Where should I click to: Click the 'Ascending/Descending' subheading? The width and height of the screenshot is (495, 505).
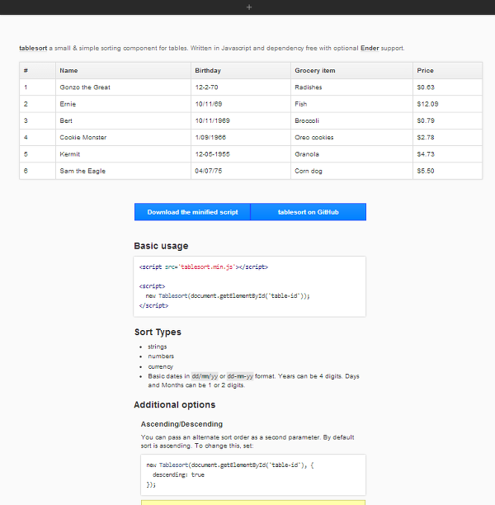[x=181, y=424]
